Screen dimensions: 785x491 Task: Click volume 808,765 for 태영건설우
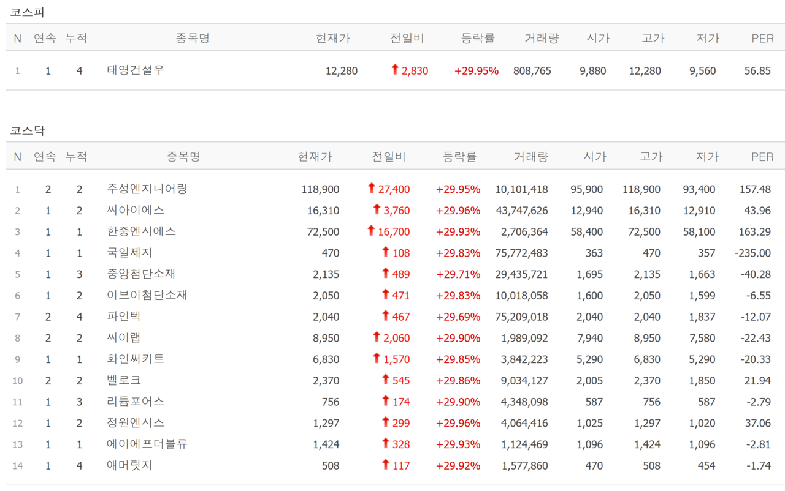click(x=532, y=71)
